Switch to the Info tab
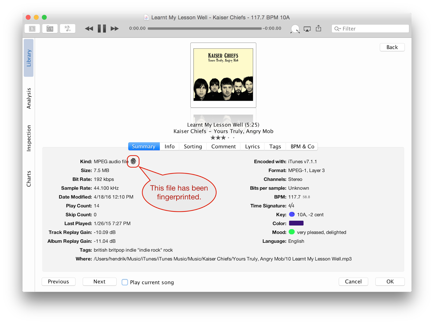 click(170, 147)
